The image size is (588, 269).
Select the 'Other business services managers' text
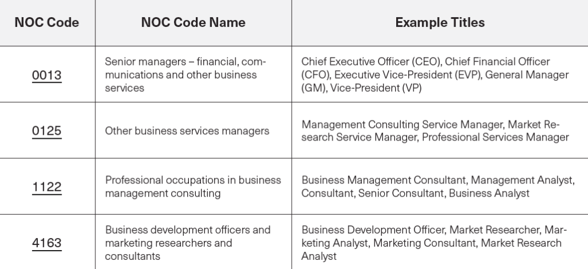187,131
